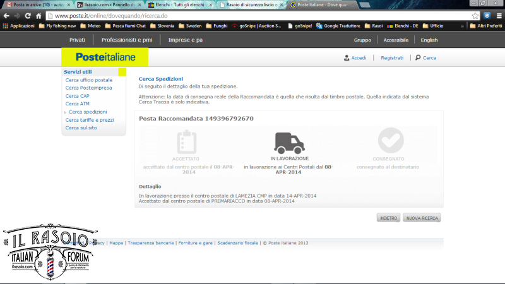Viewport: 505px width, 284px height.
Task: Click the Cerca search link
Action: click(429, 58)
